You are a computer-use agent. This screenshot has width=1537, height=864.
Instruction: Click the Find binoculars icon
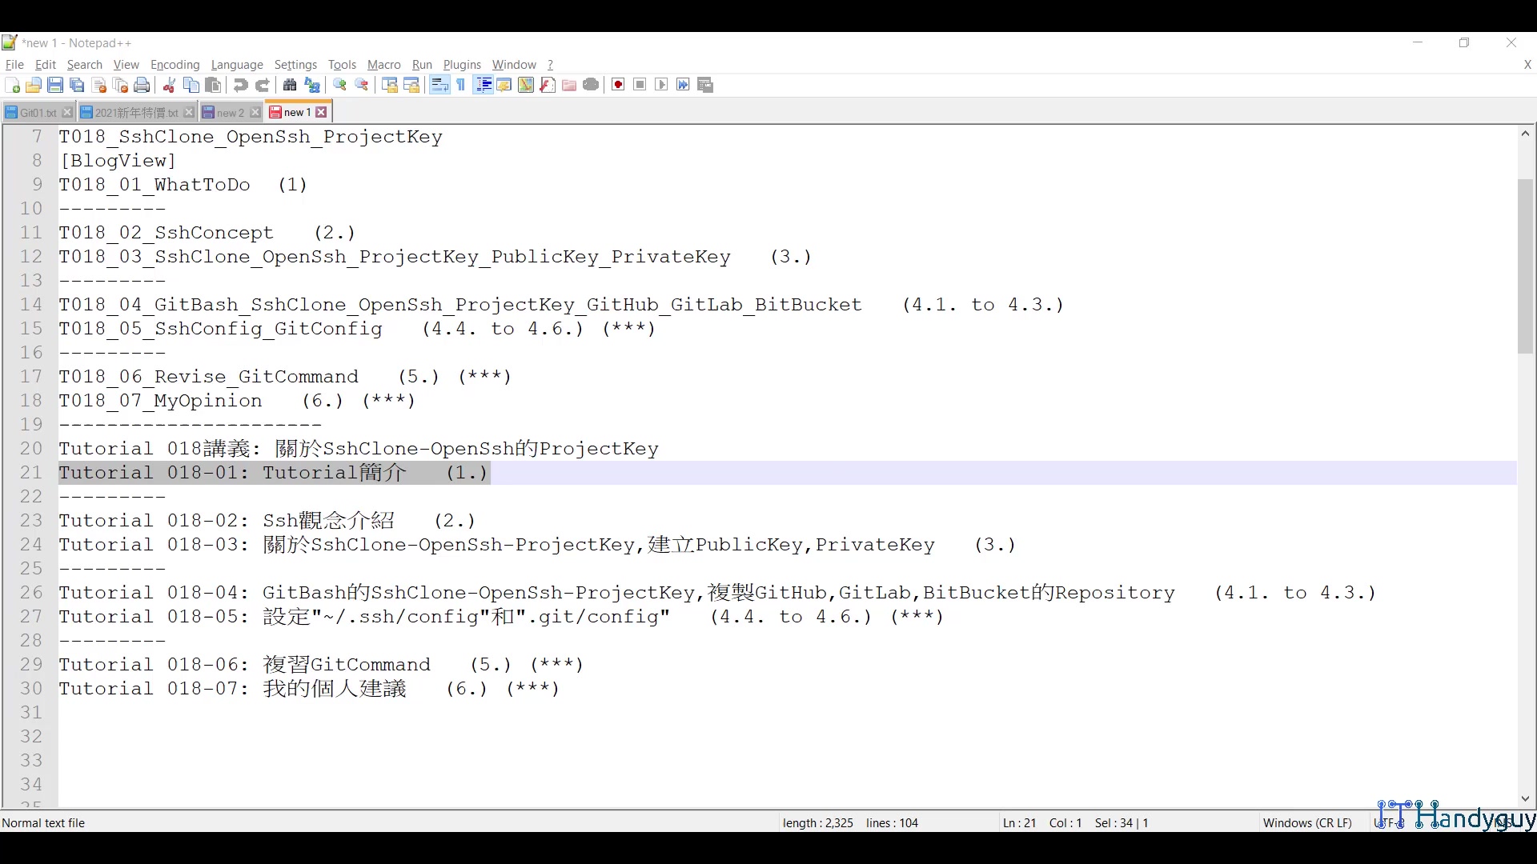(290, 85)
